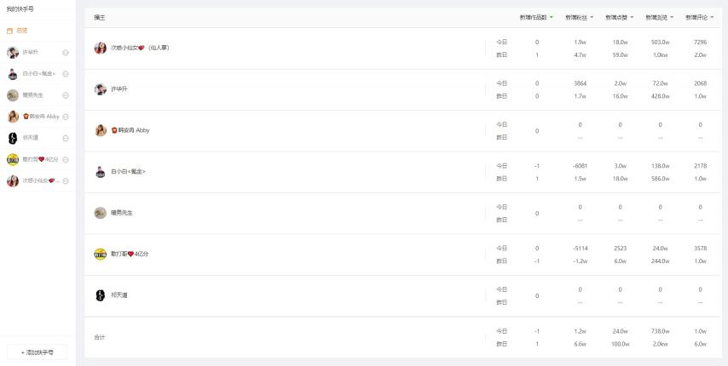Open the 新增点赞 column sort arrow
Viewport: 728px width, 366px height.
[x=632, y=18]
